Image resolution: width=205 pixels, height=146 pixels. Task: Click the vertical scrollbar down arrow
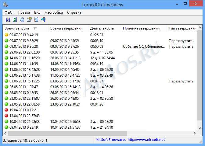200,128
